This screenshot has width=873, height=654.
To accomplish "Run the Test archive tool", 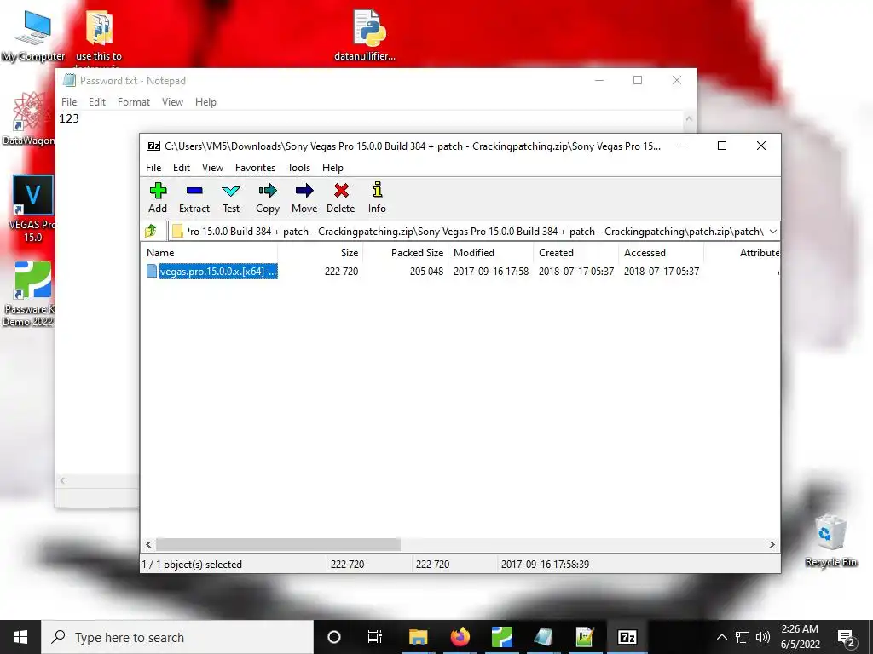I will 230,198.
